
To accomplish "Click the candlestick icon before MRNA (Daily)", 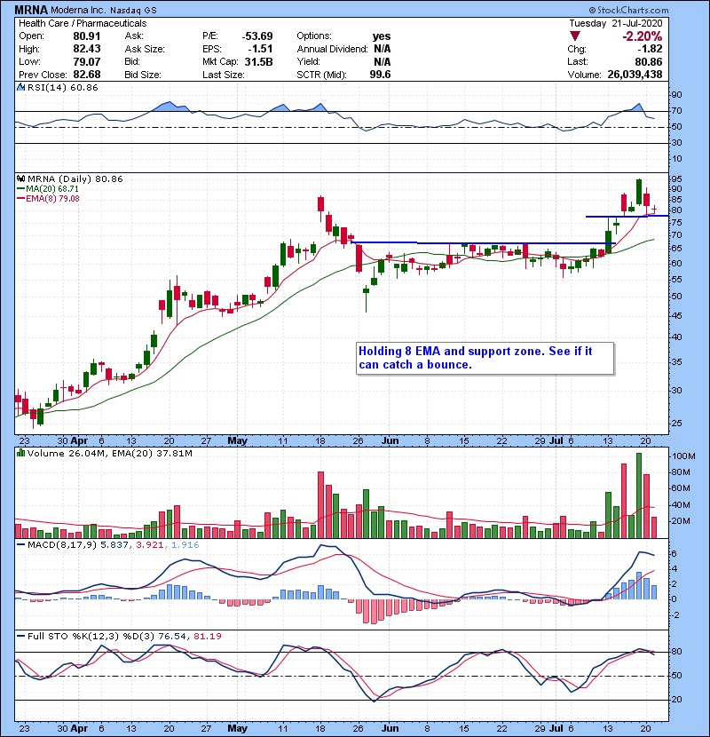I will 20,179.
